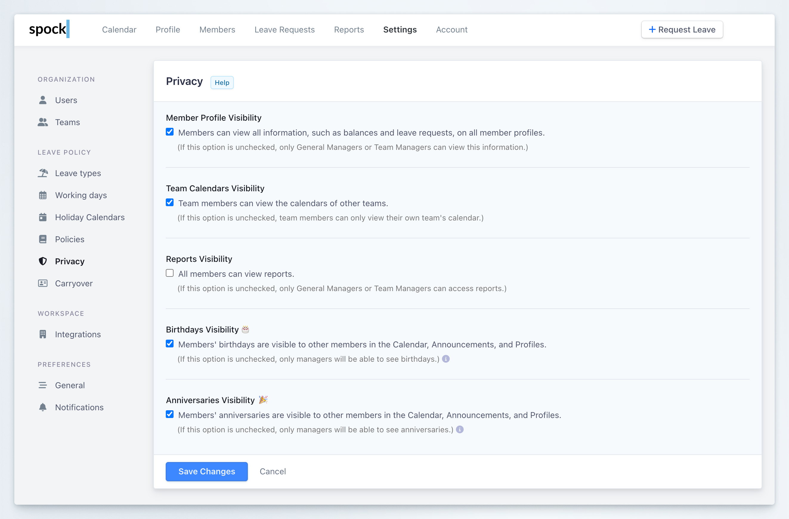Screen dimensions: 789x519
Task: Open Leave types via umbrella icon
Action: tap(43, 173)
